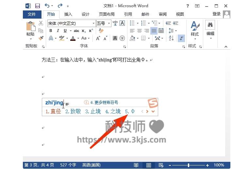
Task: Switch to the 引用 References tab
Action: point(128,14)
